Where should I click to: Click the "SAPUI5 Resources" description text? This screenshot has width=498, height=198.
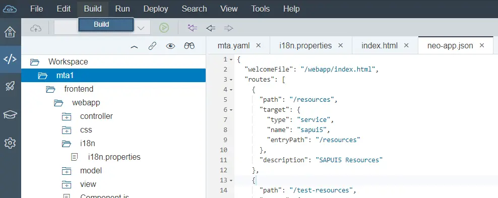(349, 160)
